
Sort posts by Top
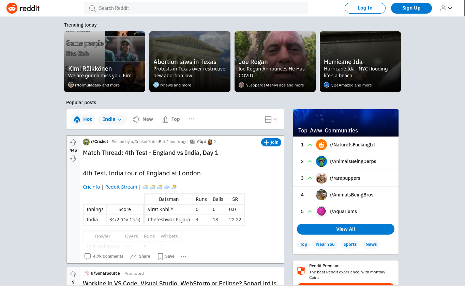pyautogui.click(x=171, y=120)
